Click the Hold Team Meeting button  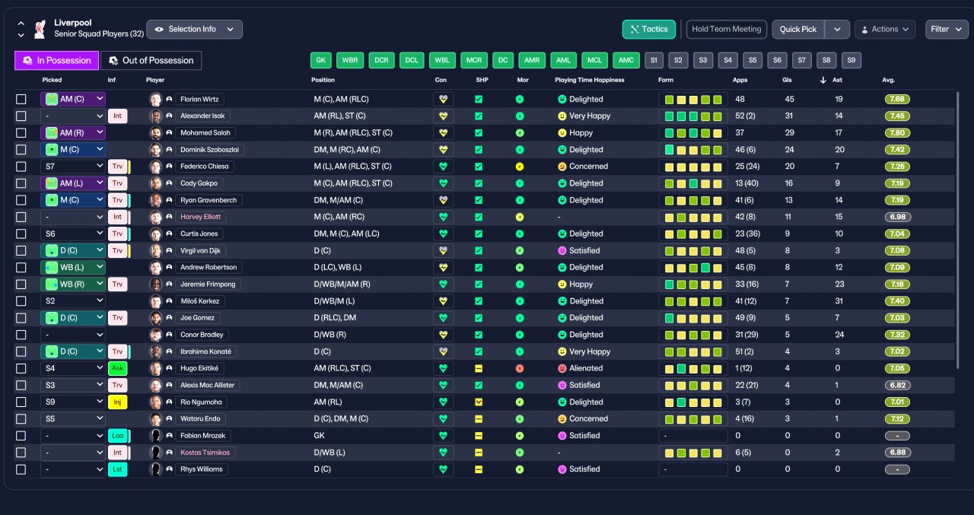click(x=727, y=29)
